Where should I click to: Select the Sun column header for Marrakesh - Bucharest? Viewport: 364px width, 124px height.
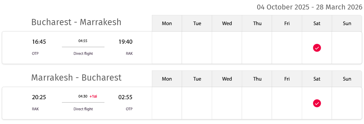(347, 79)
